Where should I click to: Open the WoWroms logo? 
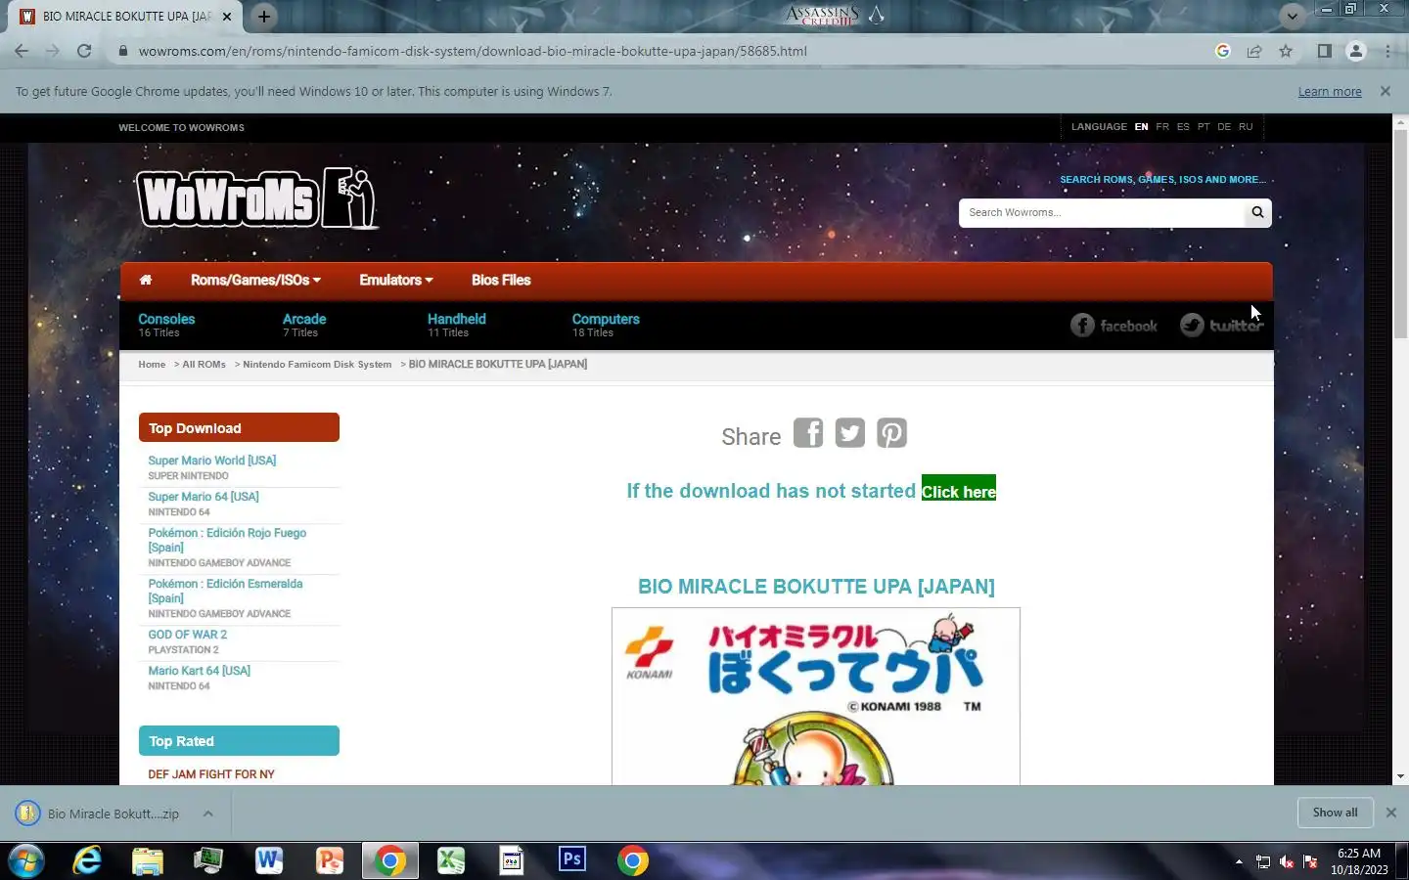coord(256,198)
